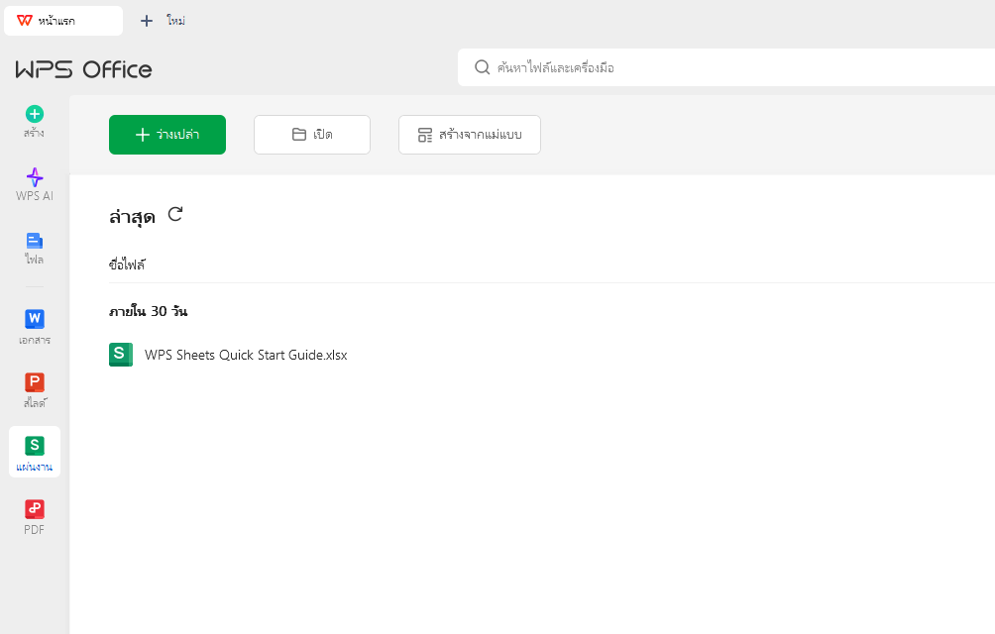This screenshot has height=634, width=995.
Task: Select the หน้าแรก home tab
Action: (62, 20)
